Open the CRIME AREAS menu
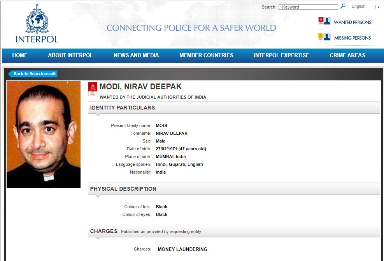Screen dimensions: 384x261 [347, 55]
